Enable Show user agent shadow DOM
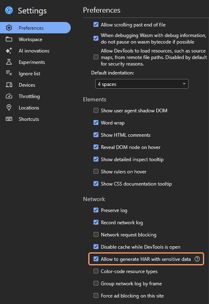 96,110
